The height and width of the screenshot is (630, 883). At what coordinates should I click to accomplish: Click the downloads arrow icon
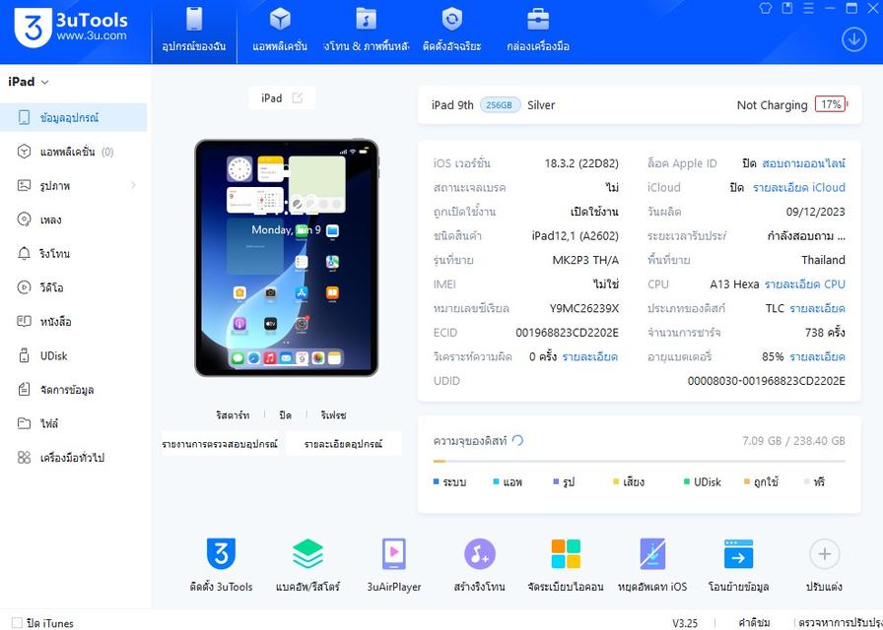click(853, 39)
